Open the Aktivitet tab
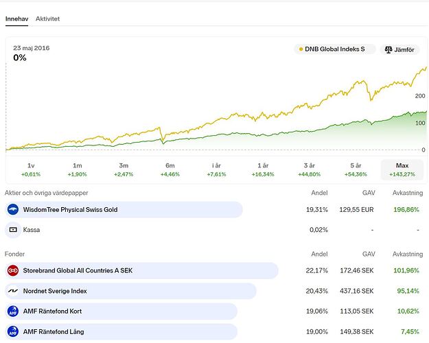This screenshot has width=429, height=343. pos(47,19)
